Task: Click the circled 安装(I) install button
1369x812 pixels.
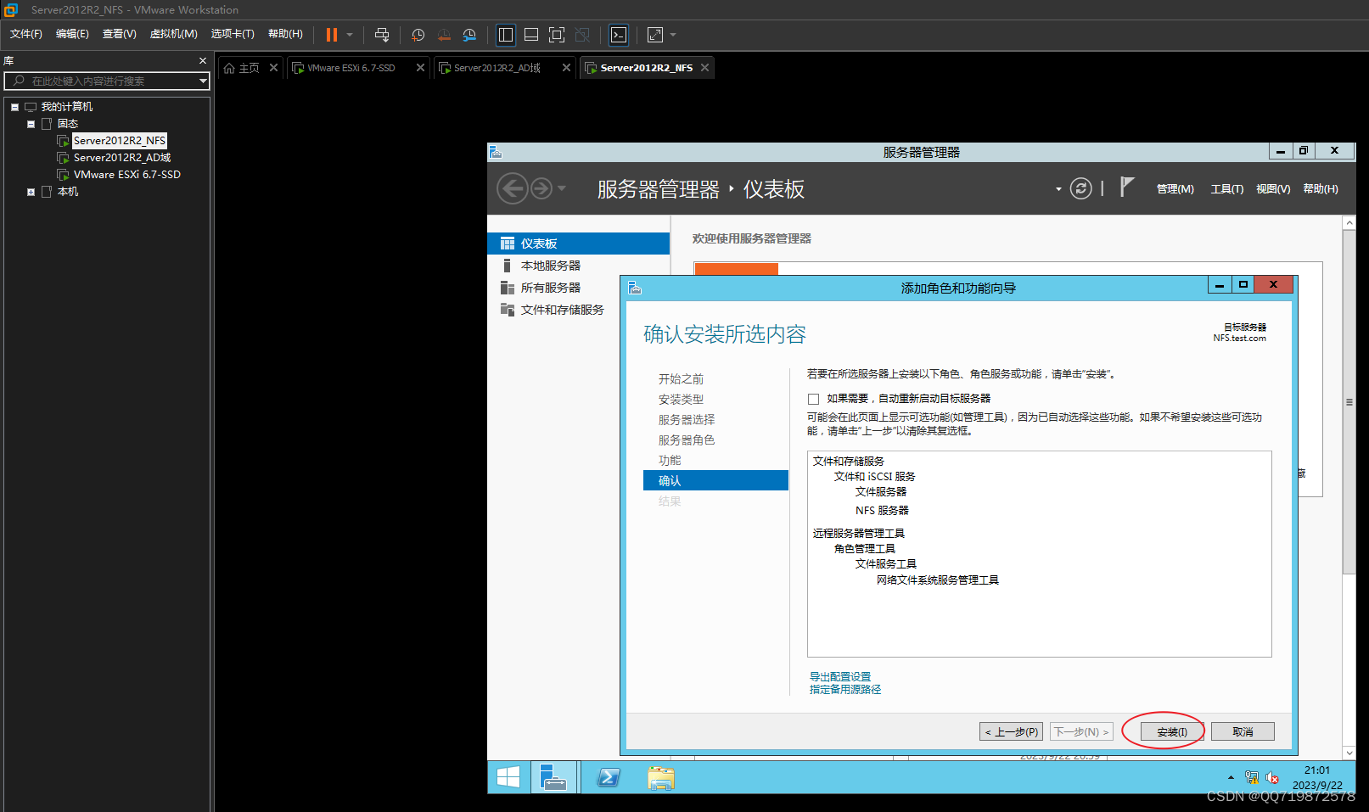Action: [1171, 731]
